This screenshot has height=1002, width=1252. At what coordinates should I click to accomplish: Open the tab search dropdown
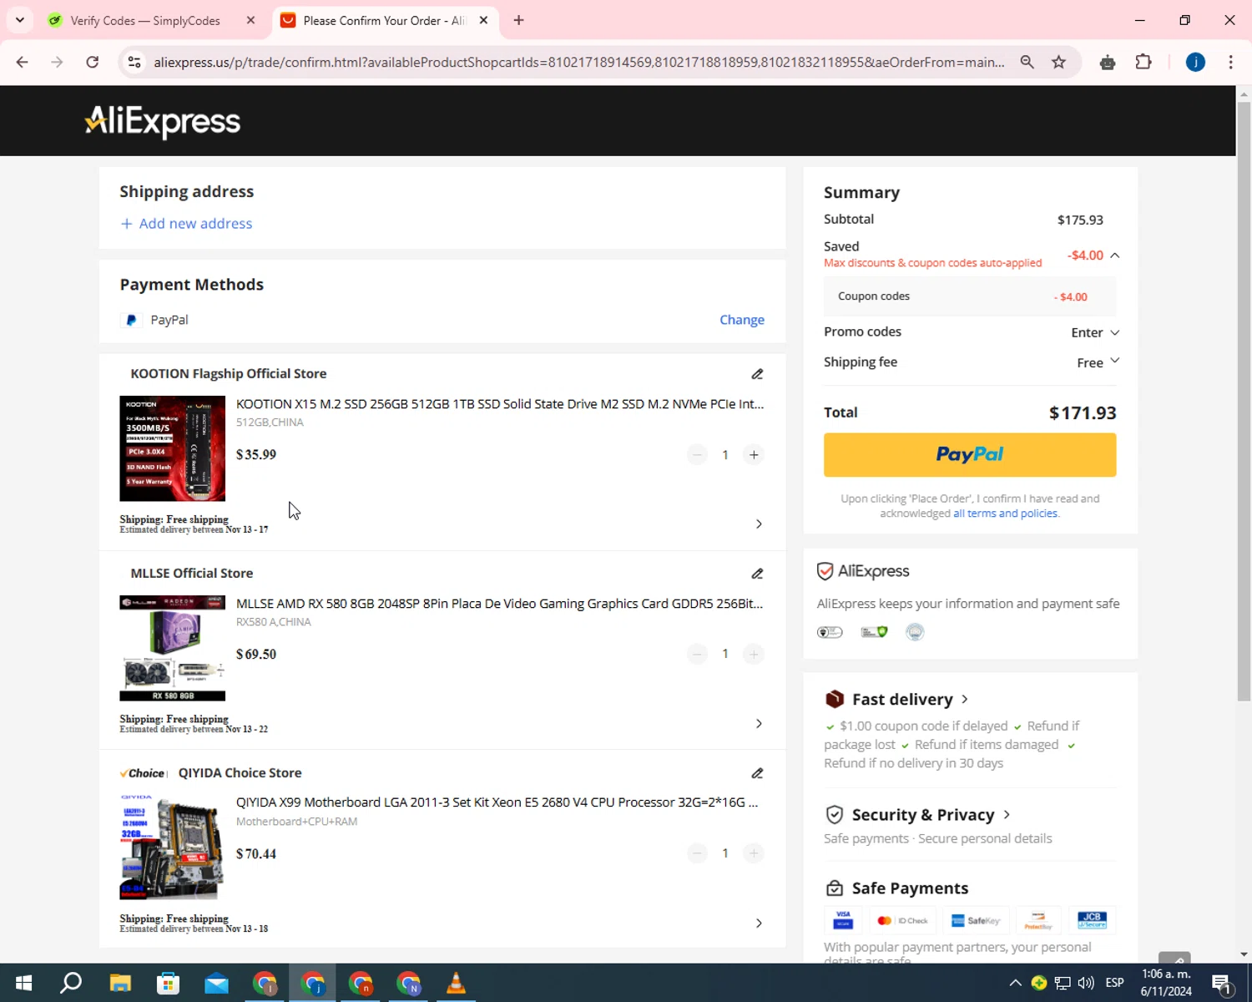tap(20, 21)
